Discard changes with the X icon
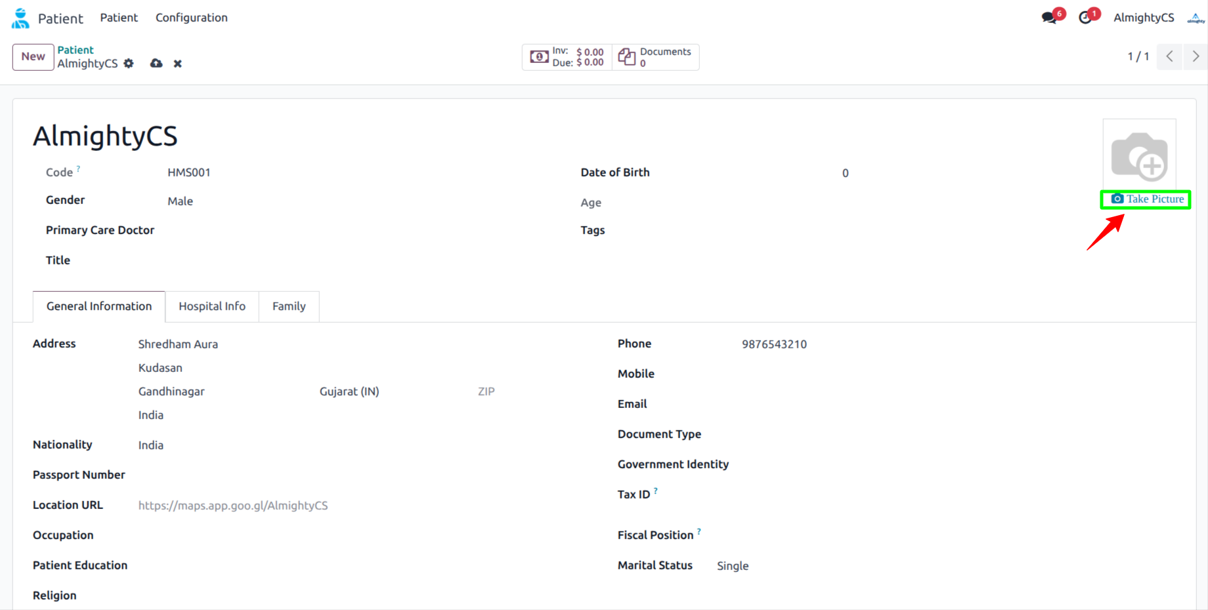 point(177,64)
